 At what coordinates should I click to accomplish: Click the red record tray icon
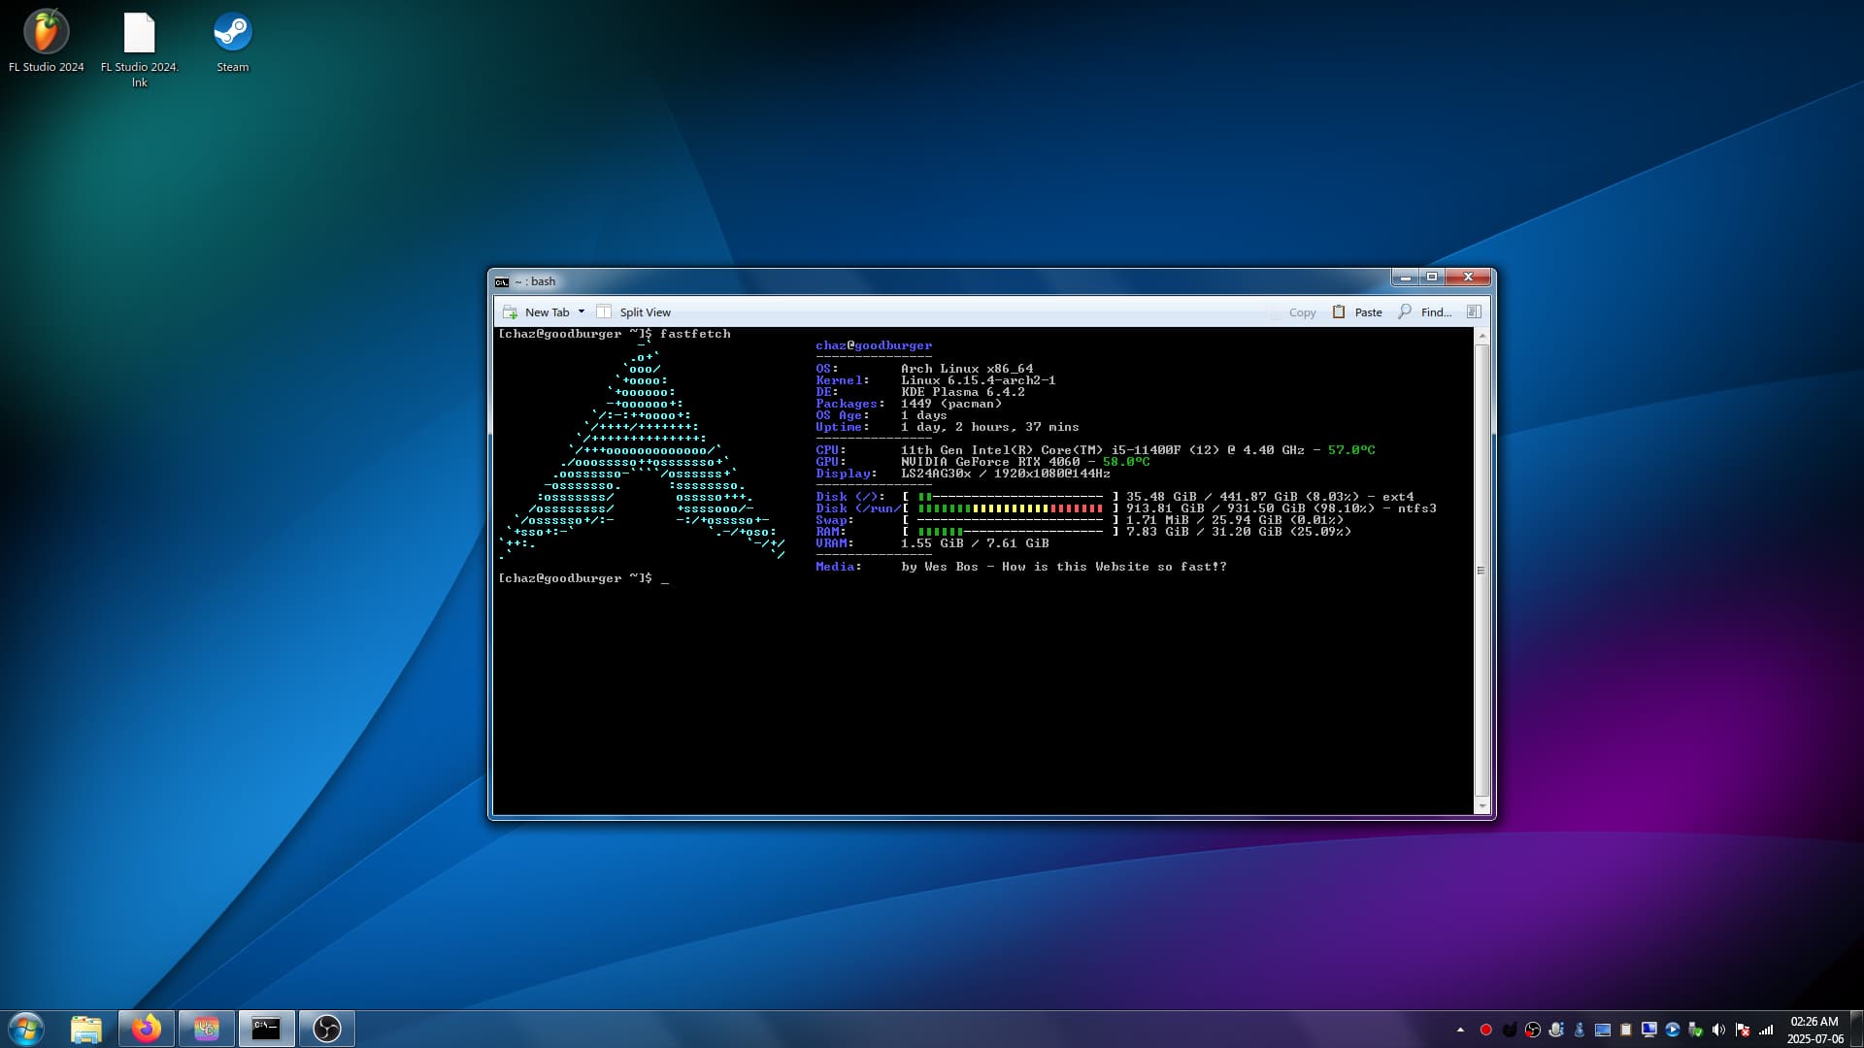(1485, 1030)
